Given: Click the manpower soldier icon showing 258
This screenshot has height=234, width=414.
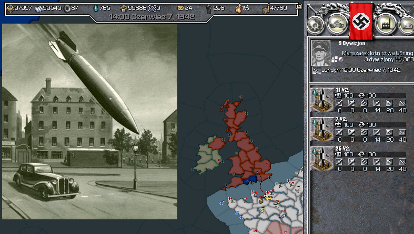Looking at the screenshot, I should click(x=209, y=8).
